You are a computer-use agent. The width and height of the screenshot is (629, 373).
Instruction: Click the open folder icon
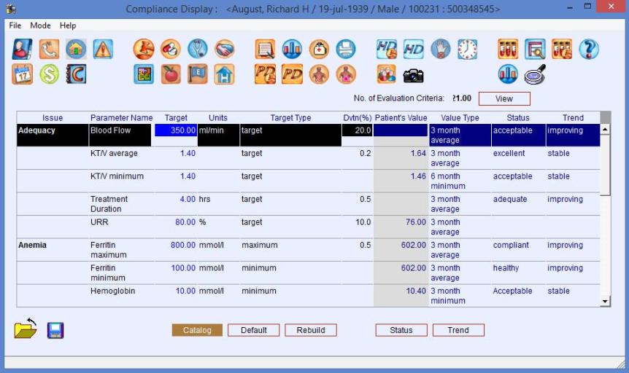coord(26,329)
